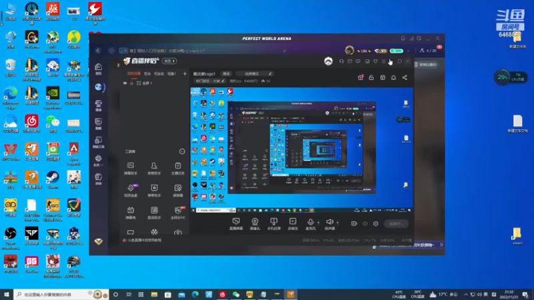534x300 pixels.
Task: Click the 修改 button beside stream title
Action: pyautogui.click(x=226, y=74)
